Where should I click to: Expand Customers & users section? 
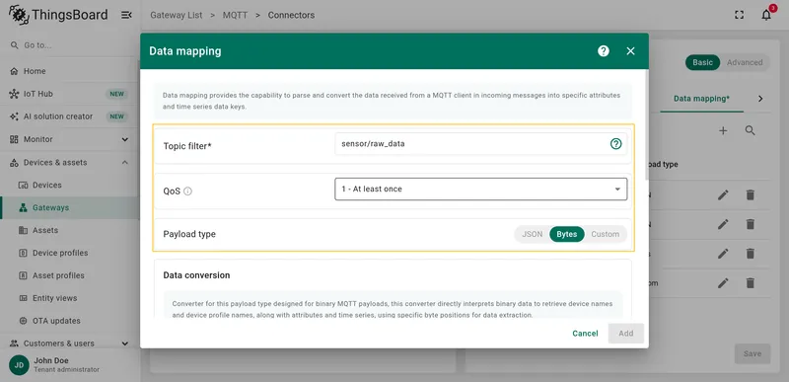[125, 344]
